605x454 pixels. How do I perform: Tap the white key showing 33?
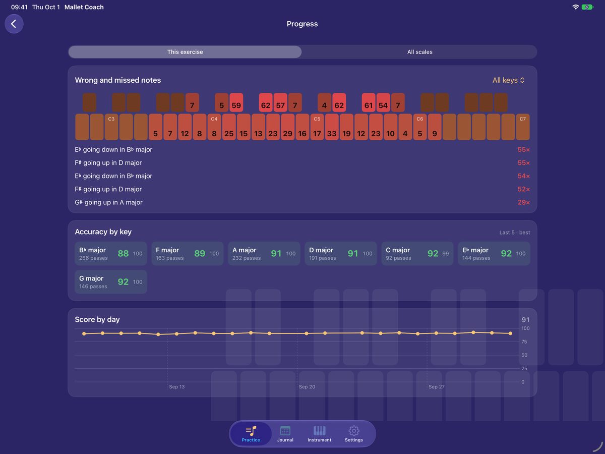pos(332,127)
